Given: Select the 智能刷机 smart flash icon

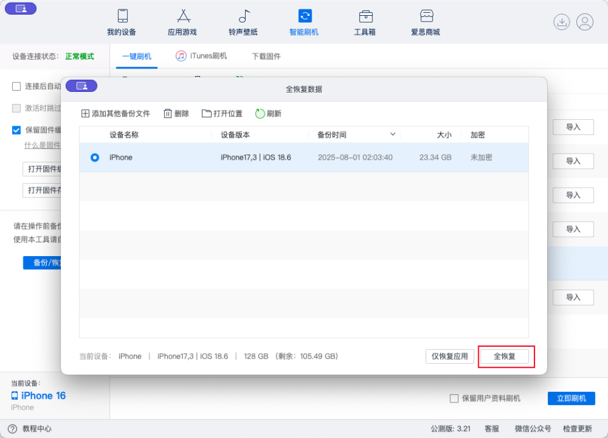Looking at the screenshot, I should [305, 16].
